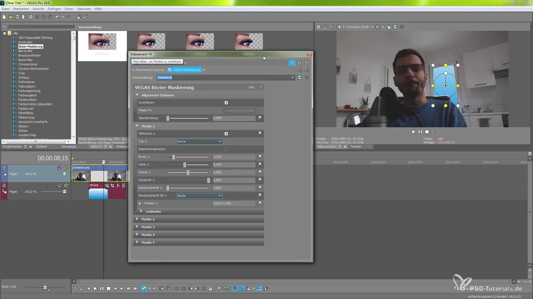Click the lock event icon in bottom toolbar
The image size is (533, 299).
[x=210, y=288]
